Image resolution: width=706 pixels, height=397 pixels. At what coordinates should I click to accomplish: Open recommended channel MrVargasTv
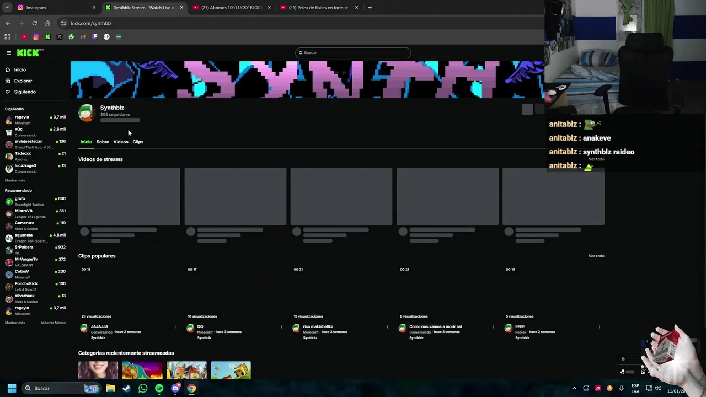click(35, 262)
